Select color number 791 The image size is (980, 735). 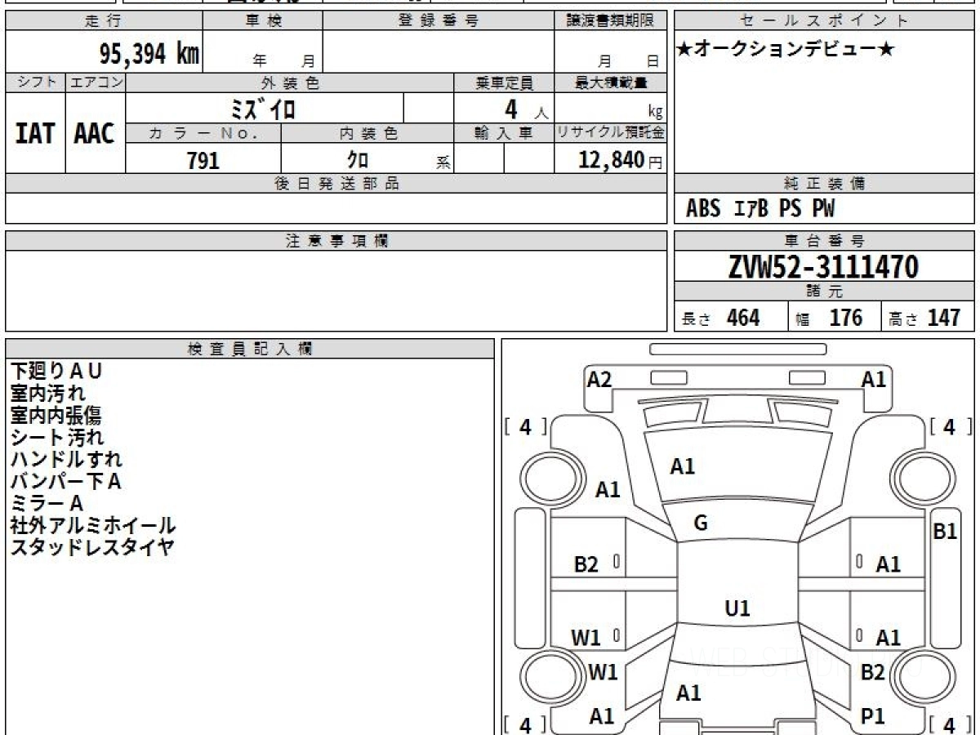[x=203, y=160]
